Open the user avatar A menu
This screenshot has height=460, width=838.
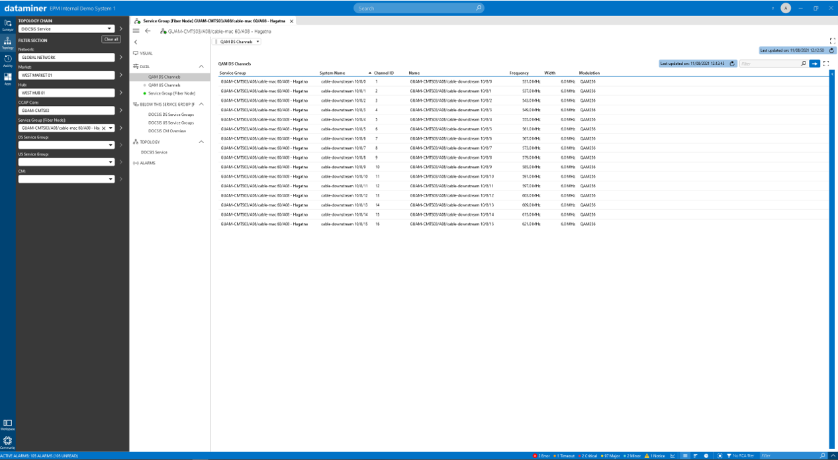pos(786,8)
